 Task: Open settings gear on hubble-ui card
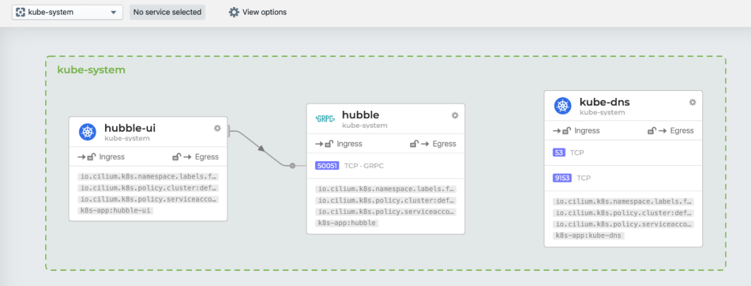(x=217, y=128)
